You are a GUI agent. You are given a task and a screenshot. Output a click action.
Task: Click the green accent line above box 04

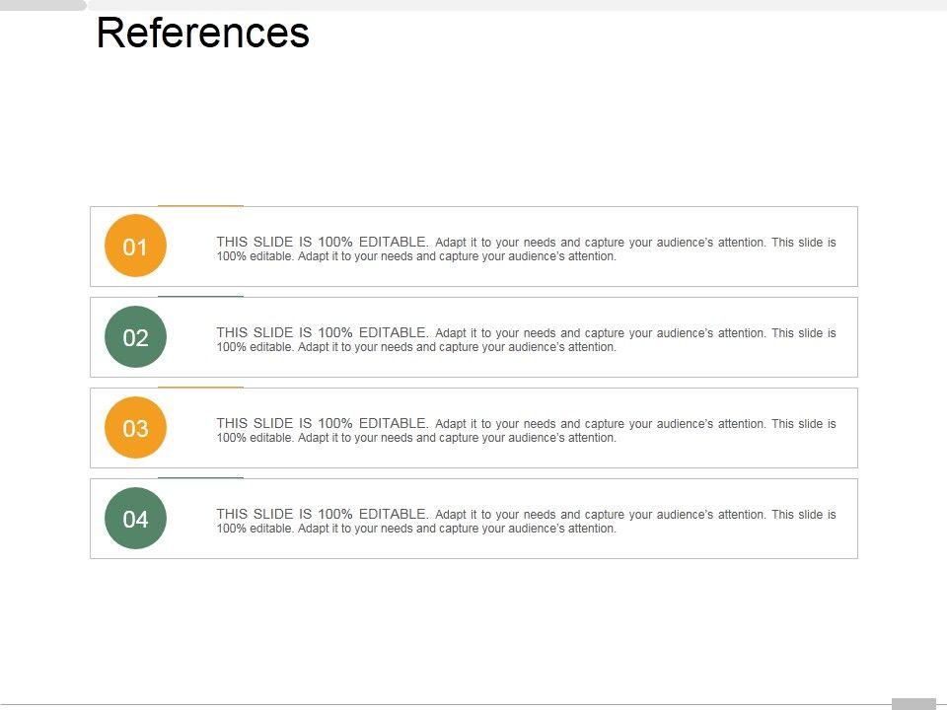(x=200, y=477)
